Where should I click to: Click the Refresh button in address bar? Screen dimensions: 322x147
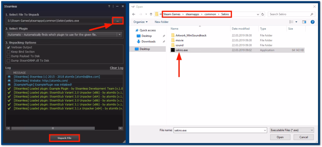pos(263,14)
